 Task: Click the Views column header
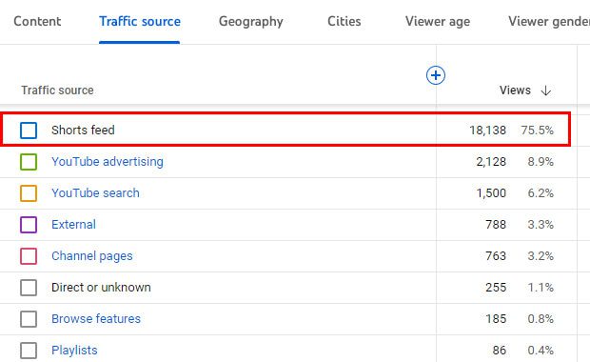(x=515, y=90)
